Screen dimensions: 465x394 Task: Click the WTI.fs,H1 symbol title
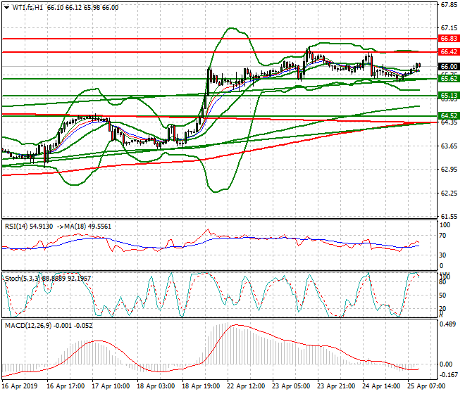30,7
